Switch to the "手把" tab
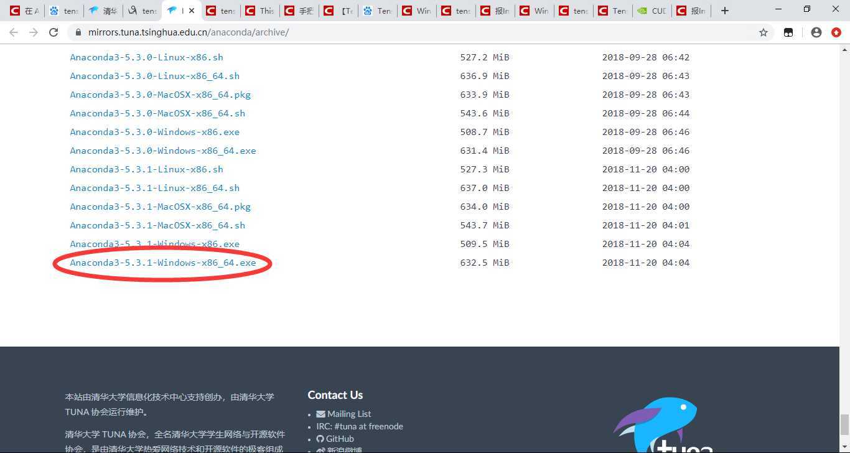Image resolution: width=850 pixels, height=453 pixels. 299,11
